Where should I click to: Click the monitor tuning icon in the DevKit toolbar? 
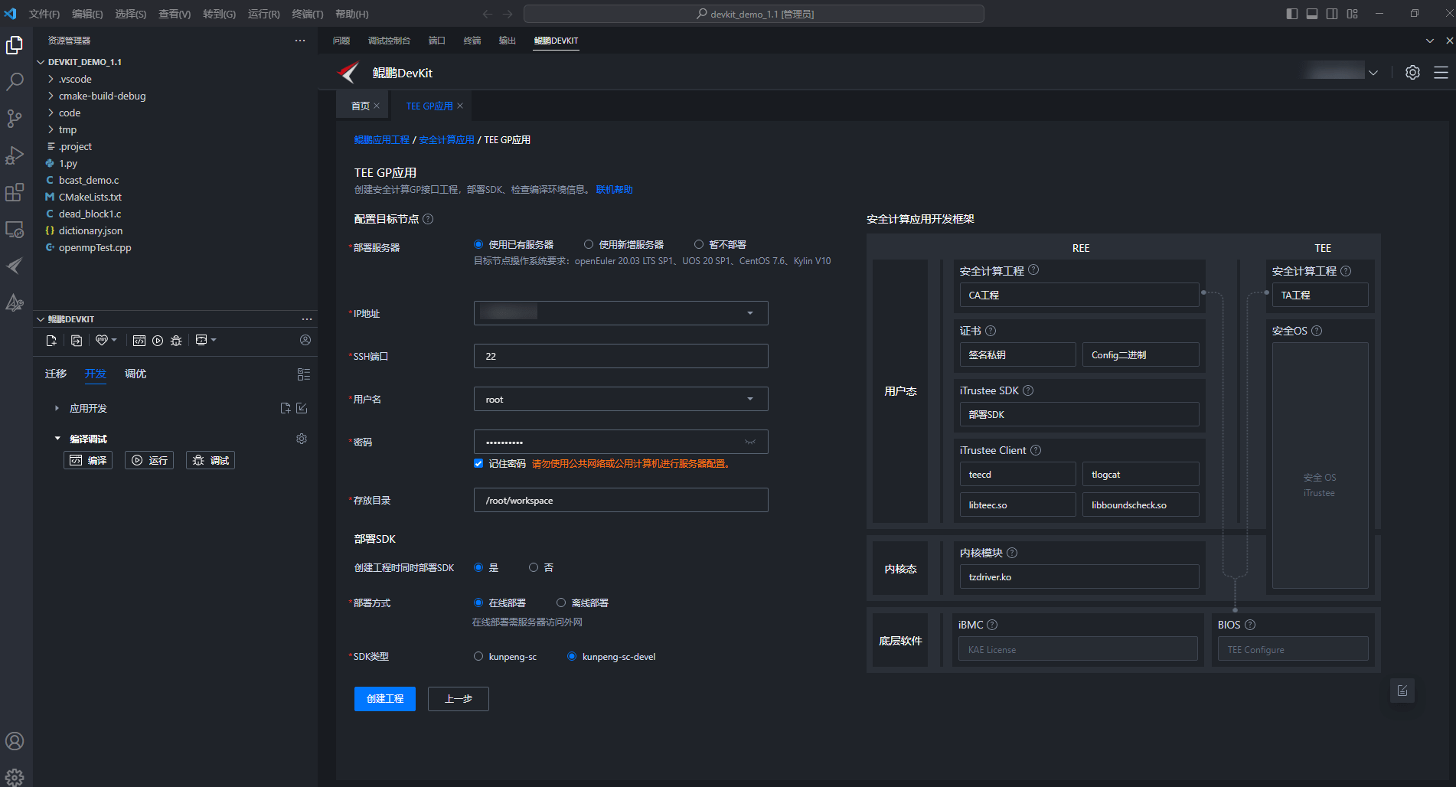point(201,340)
